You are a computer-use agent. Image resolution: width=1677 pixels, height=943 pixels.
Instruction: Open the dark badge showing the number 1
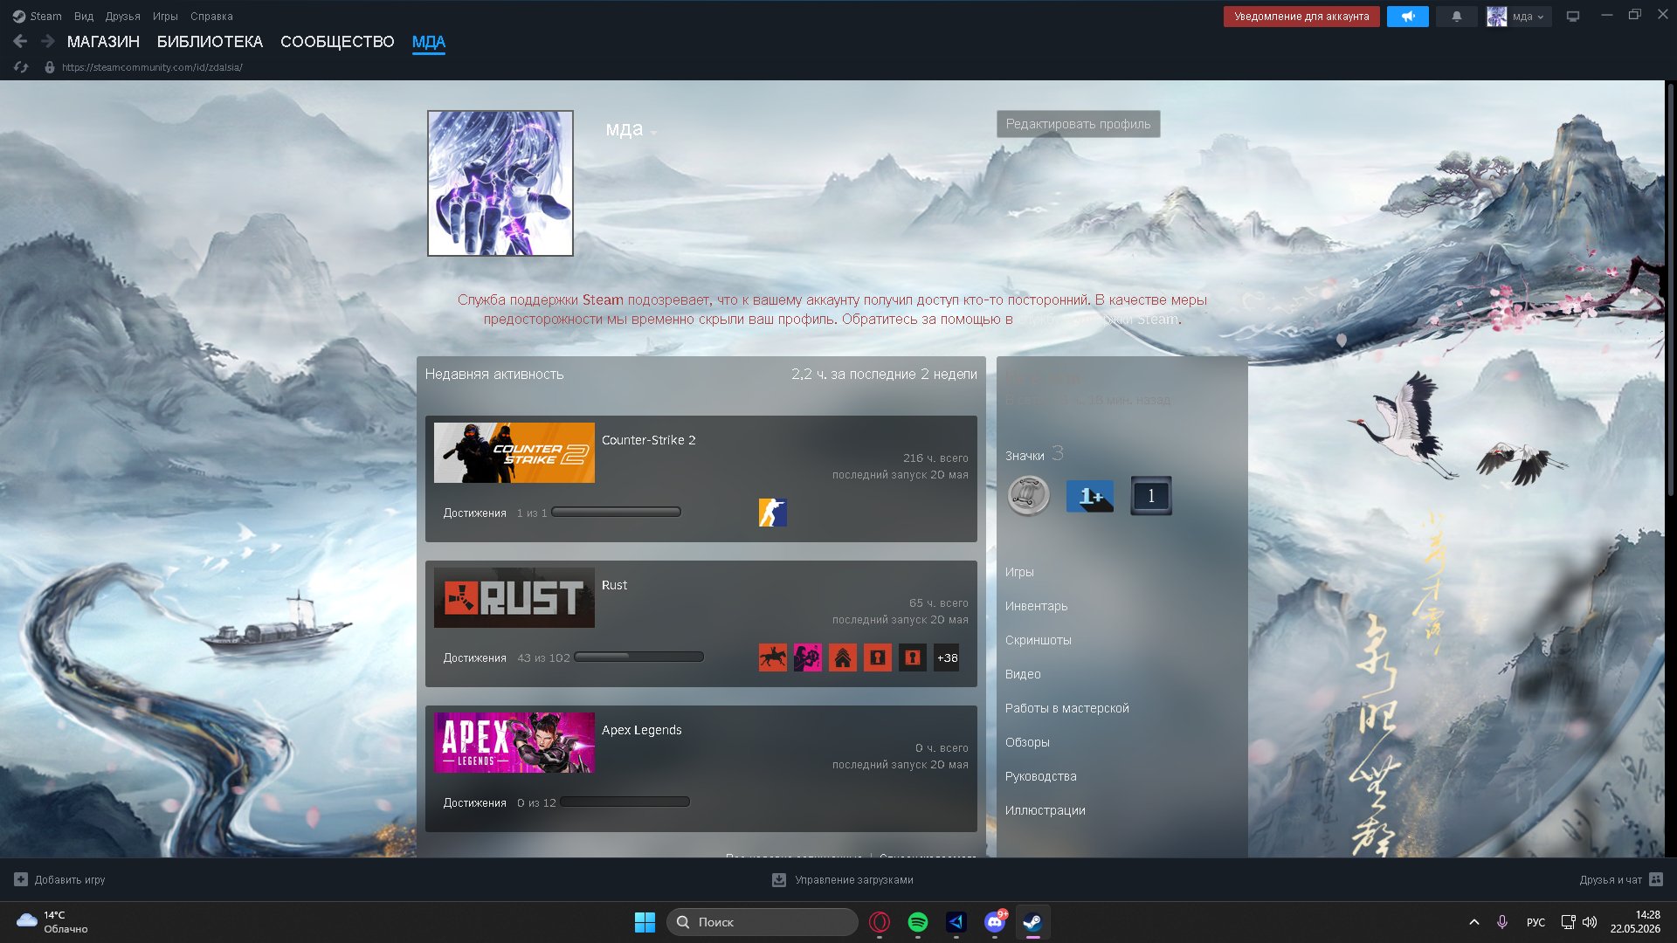tap(1151, 496)
